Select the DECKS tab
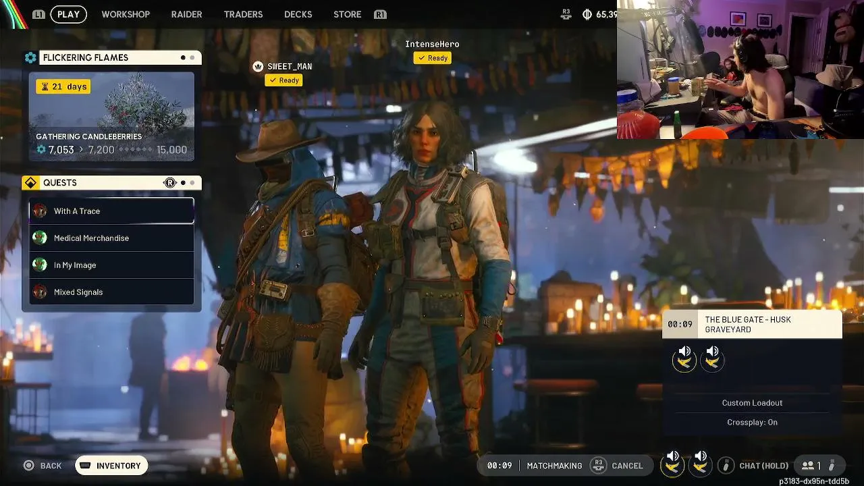 point(298,14)
